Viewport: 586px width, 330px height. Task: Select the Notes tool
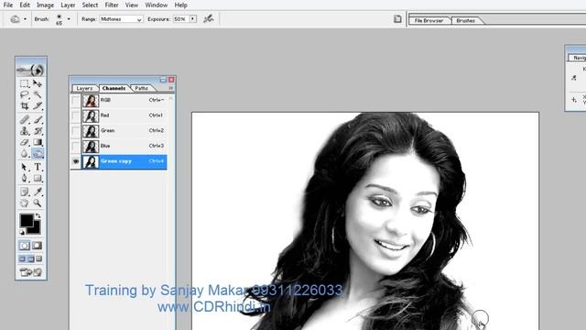25,192
